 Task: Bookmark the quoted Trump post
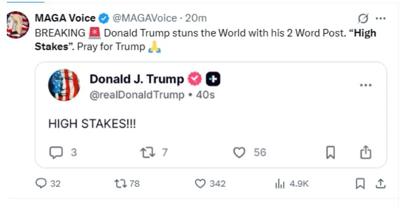tap(330, 152)
